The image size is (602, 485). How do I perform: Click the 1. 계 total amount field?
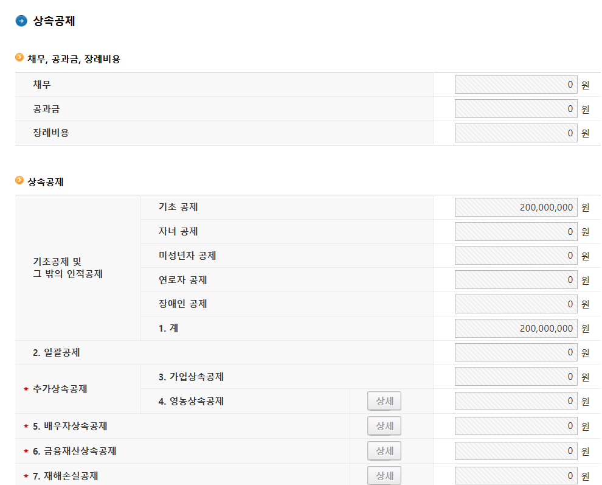[516, 328]
